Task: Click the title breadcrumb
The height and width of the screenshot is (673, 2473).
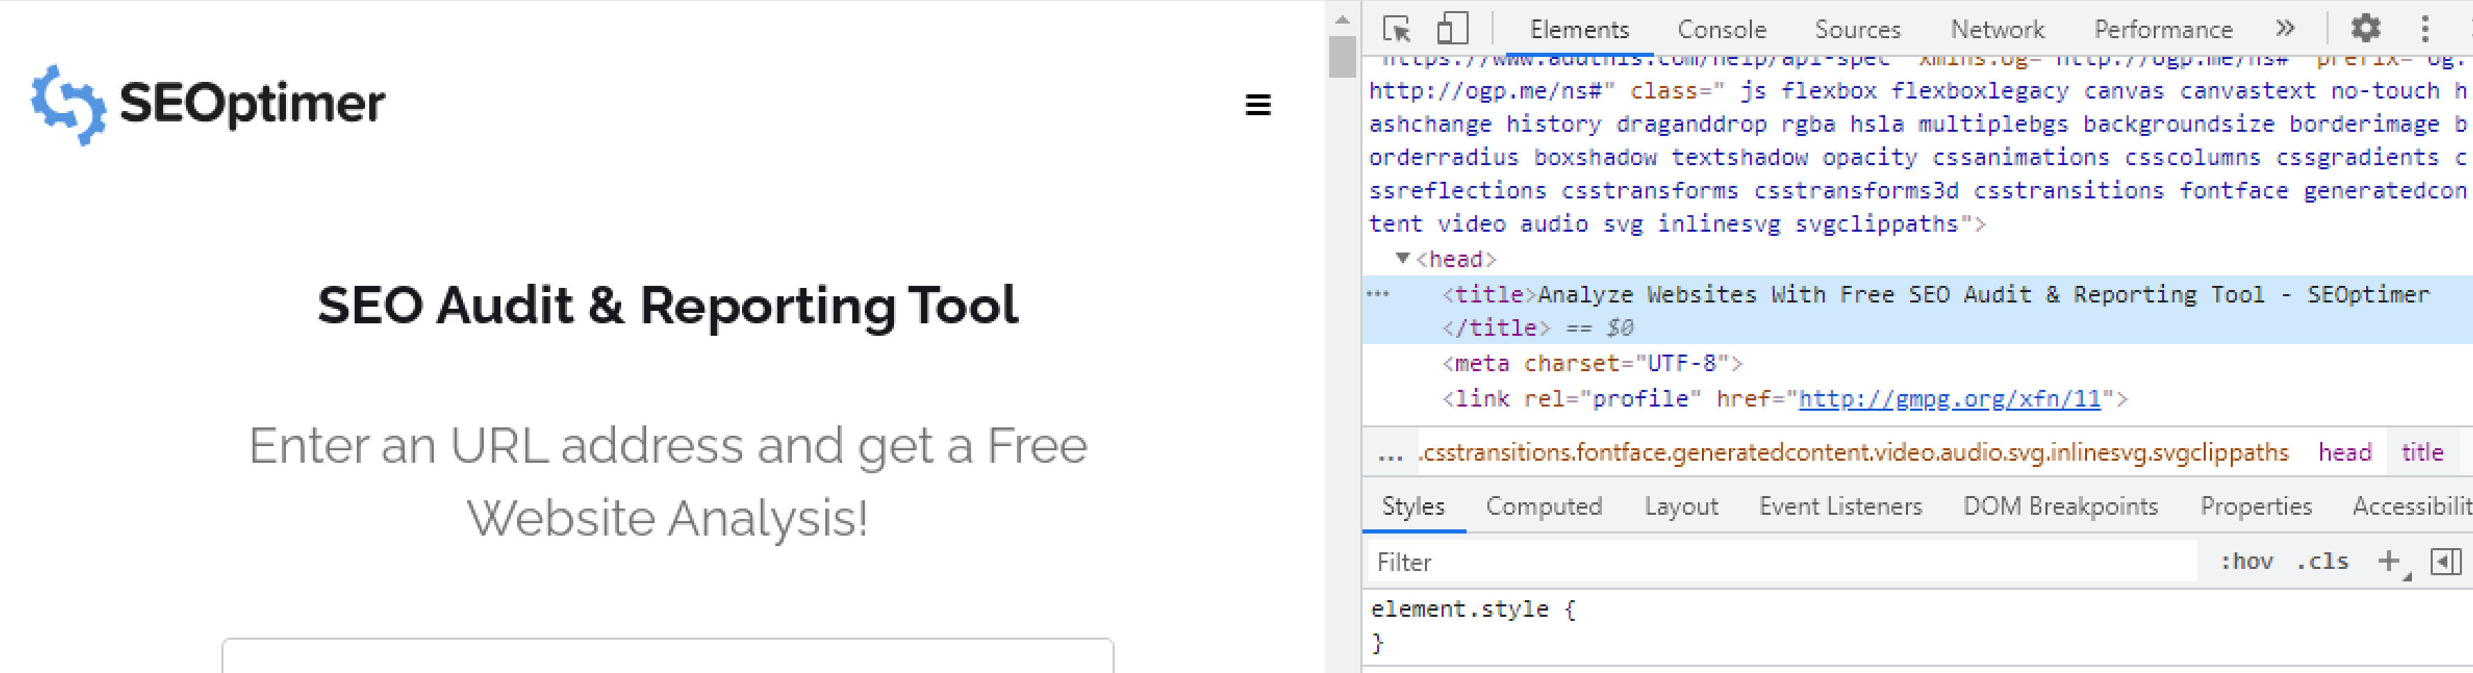Action: pyautogui.click(x=2422, y=452)
